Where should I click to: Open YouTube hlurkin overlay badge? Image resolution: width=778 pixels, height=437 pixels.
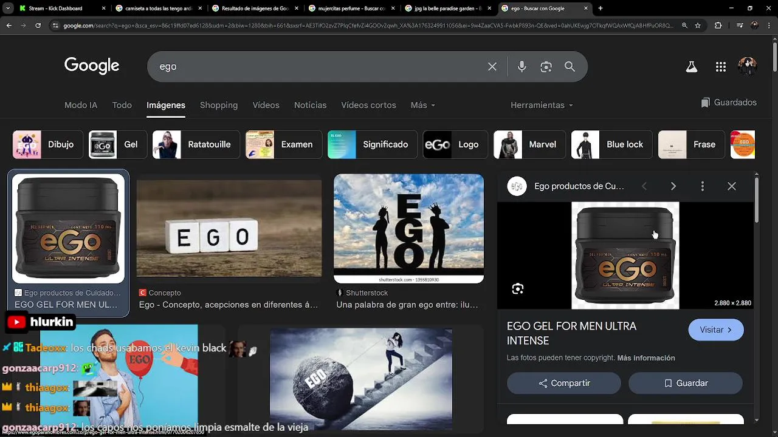point(41,322)
